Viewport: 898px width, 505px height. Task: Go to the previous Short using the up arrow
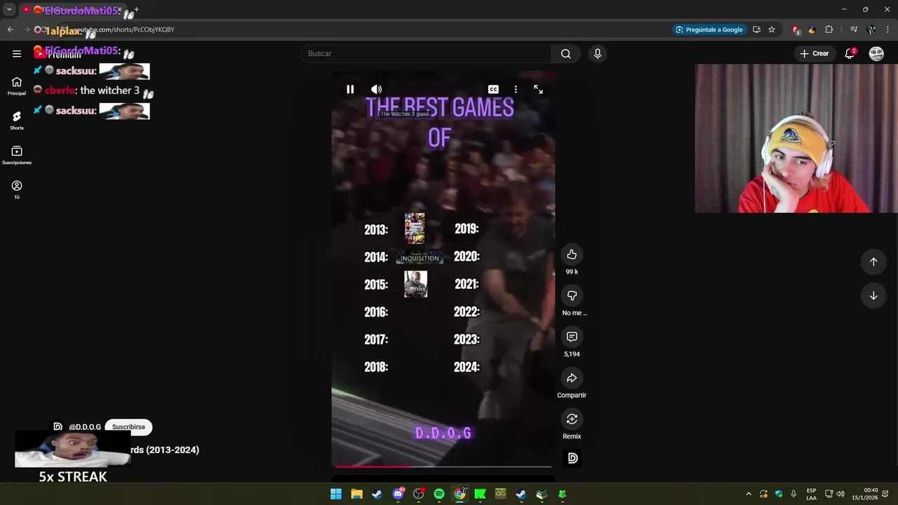coord(873,262)
